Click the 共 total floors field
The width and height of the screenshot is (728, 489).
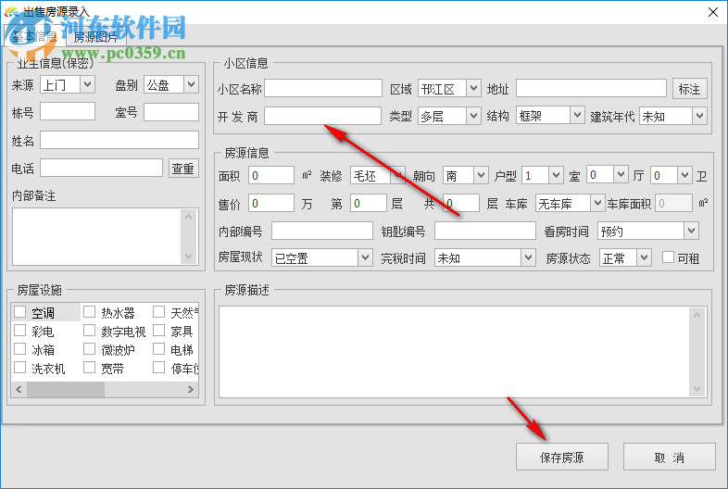click(461, 203)
